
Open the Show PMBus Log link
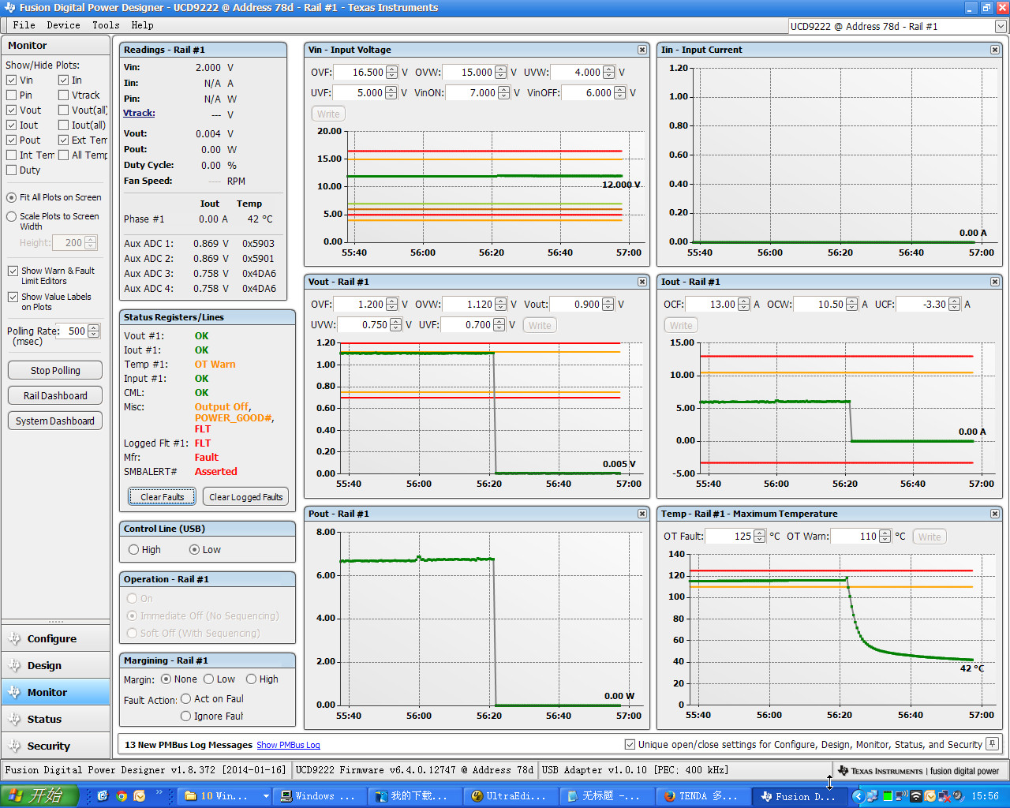288,745
